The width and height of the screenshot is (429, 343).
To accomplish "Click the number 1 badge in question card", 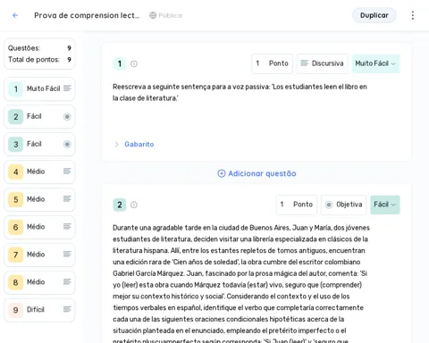I will (x=120, y=63).
